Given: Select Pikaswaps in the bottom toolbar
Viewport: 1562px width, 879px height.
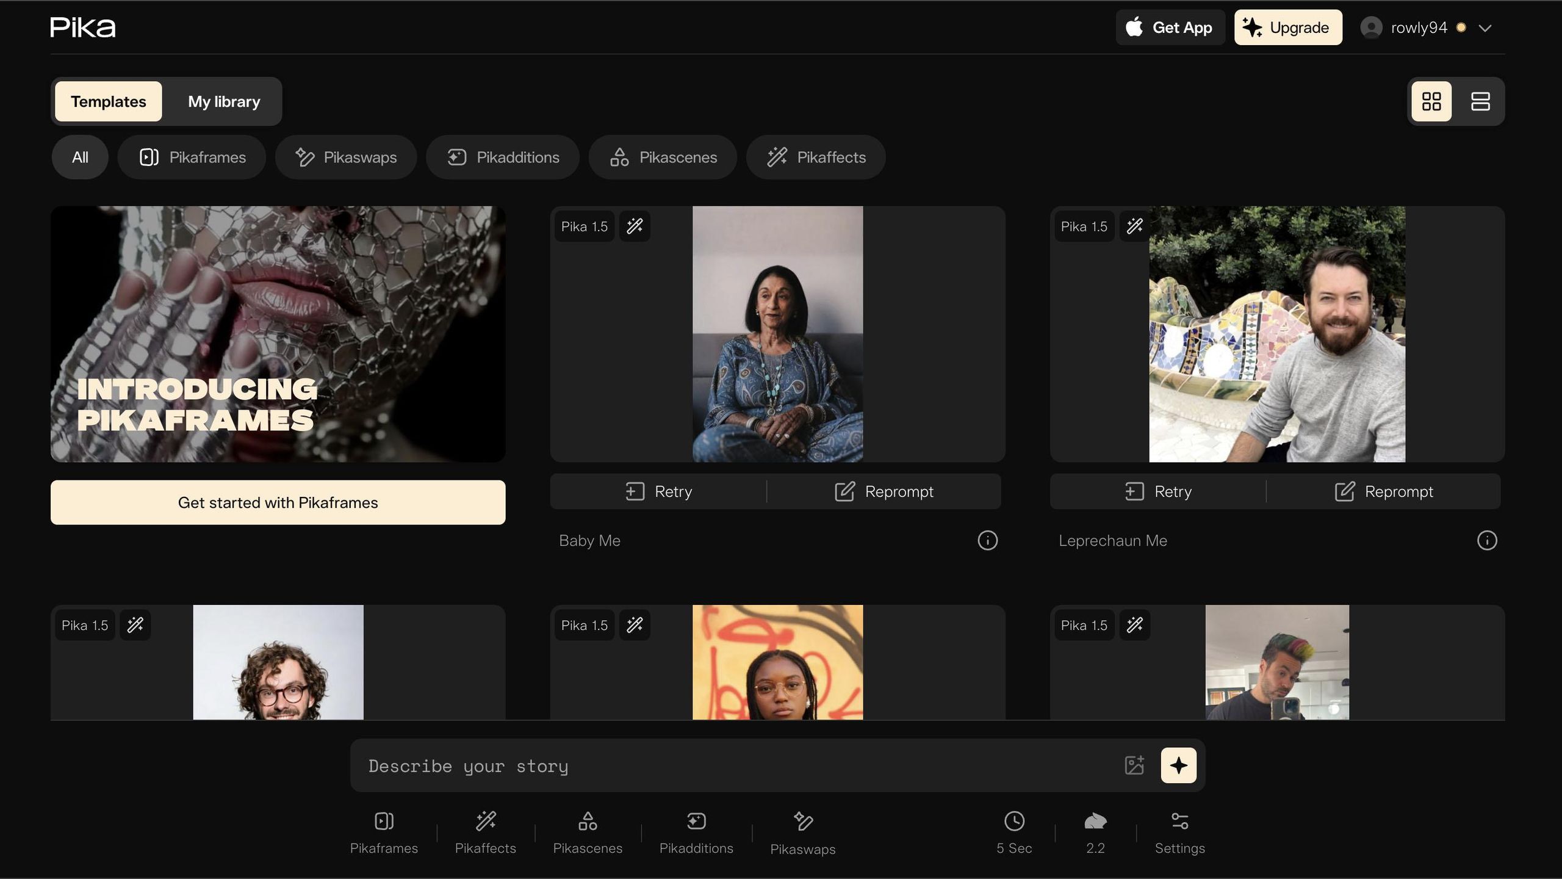Looking at the screenshot, I should tap(802, 830).
